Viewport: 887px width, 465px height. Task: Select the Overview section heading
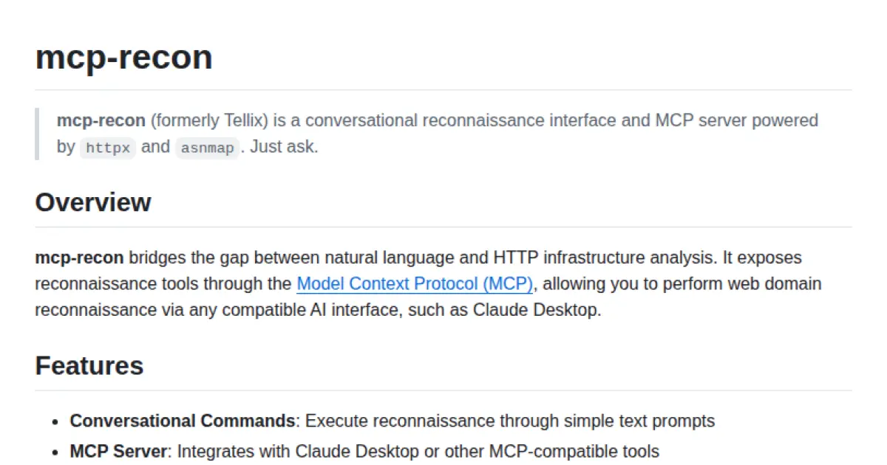pyautogui.click(x=93, y=202)
